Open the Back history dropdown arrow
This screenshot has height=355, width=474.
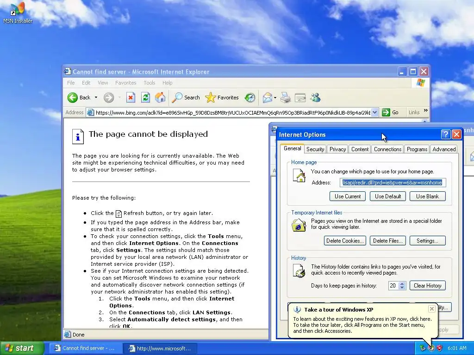pos(96,98)
